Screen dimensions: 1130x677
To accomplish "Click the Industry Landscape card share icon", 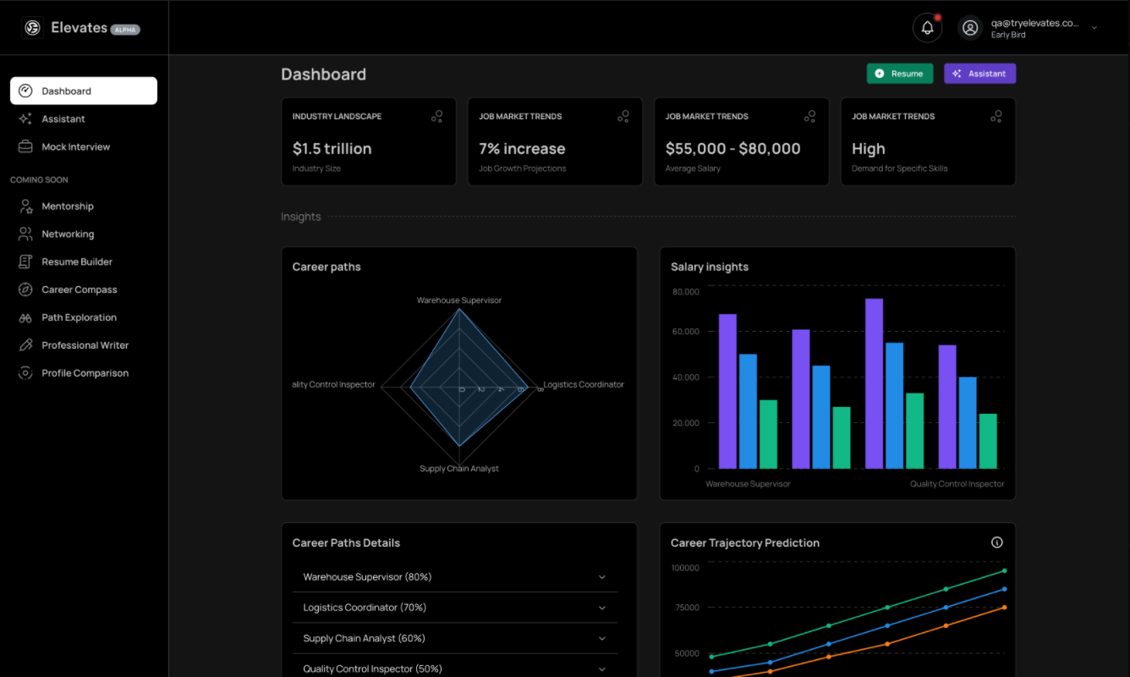I will coord(436,117).
